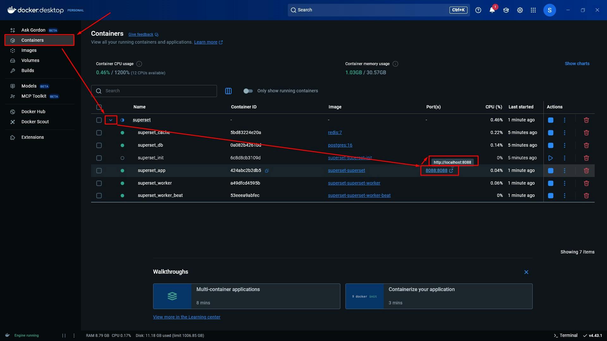This screenshot has height=341, width=607.
Task: Focus the containers Search field
Action: coord(154,91)
